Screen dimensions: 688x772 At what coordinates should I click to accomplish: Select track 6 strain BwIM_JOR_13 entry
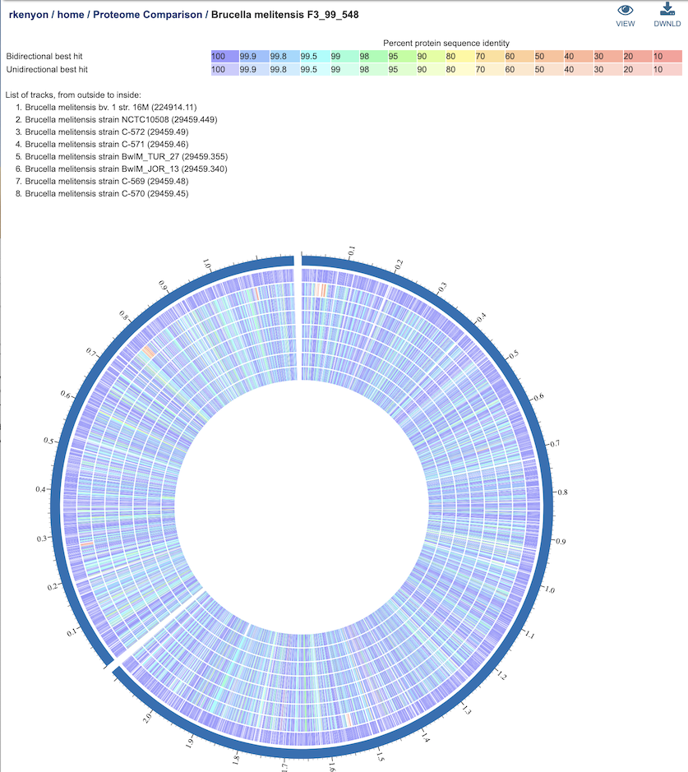tap(126, 169)
